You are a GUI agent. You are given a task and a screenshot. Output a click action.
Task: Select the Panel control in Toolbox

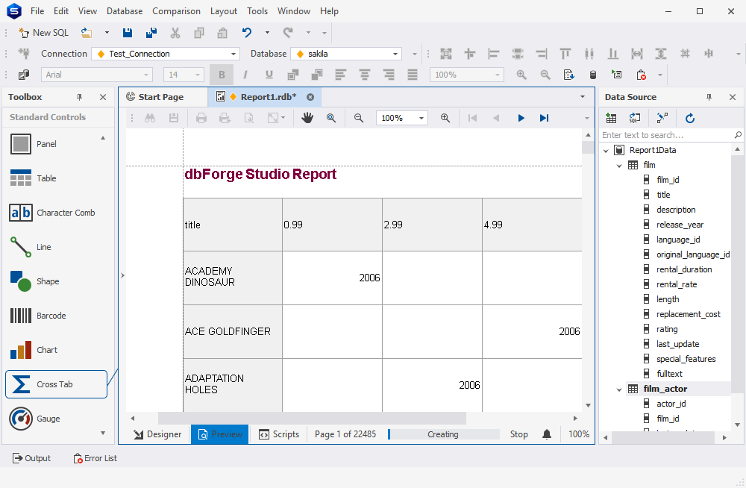[x=56, y=144]
